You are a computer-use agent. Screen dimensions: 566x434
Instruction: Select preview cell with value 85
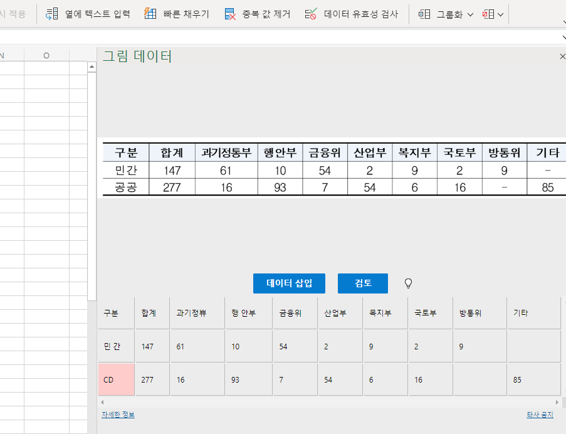pyautogui.click(x=534, y=379)
